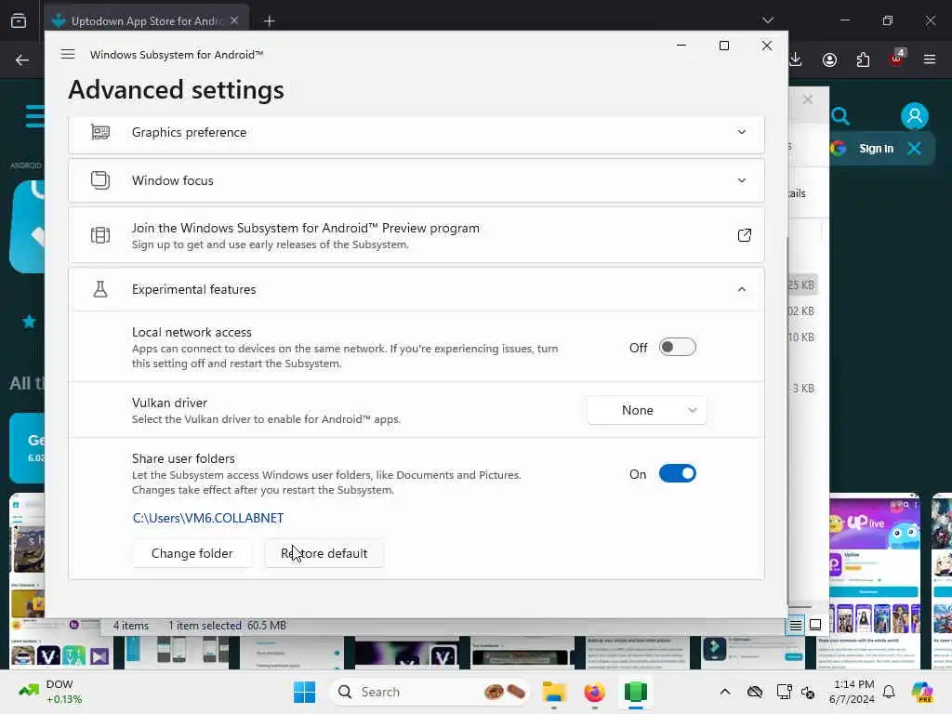Click the Uptodown search magnifier icon
Viewport: 952px width, 714px height.
[840, 116]
